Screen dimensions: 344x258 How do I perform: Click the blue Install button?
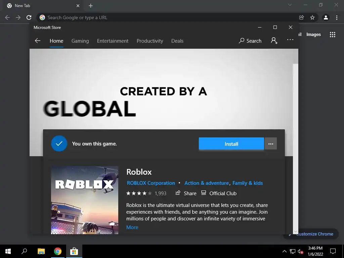[x=231, y=144]
